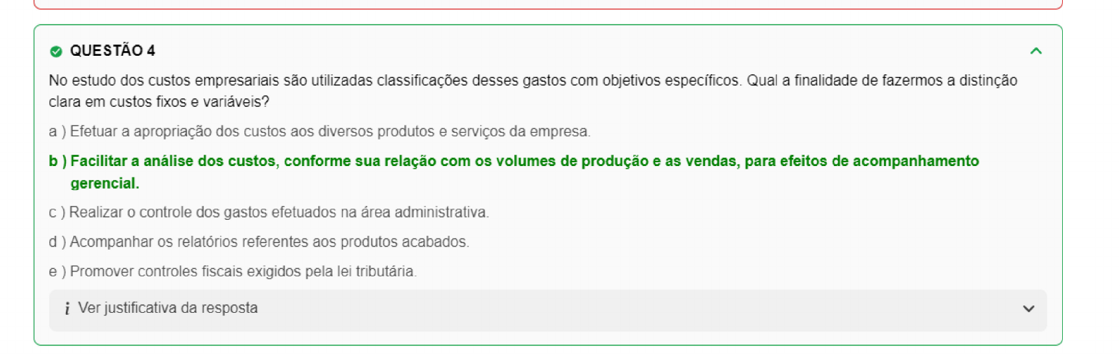Viewport: 1120px width, 354px height.
Task: Click the word gerencial in answer b
Action: 104,183
